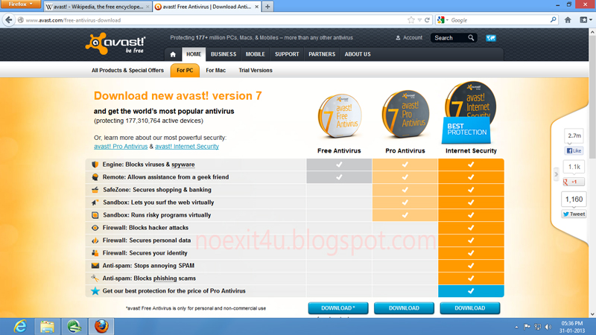596x335 pixels.
Task: Download Pro Antivirus button
Action: point(404,308)
